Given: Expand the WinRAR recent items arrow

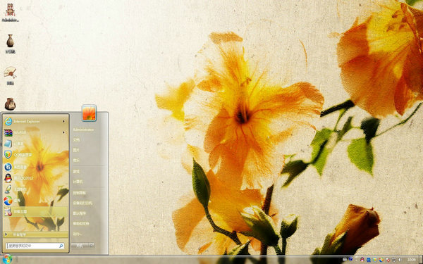Looking at the screenshot, I should (64, 132).
